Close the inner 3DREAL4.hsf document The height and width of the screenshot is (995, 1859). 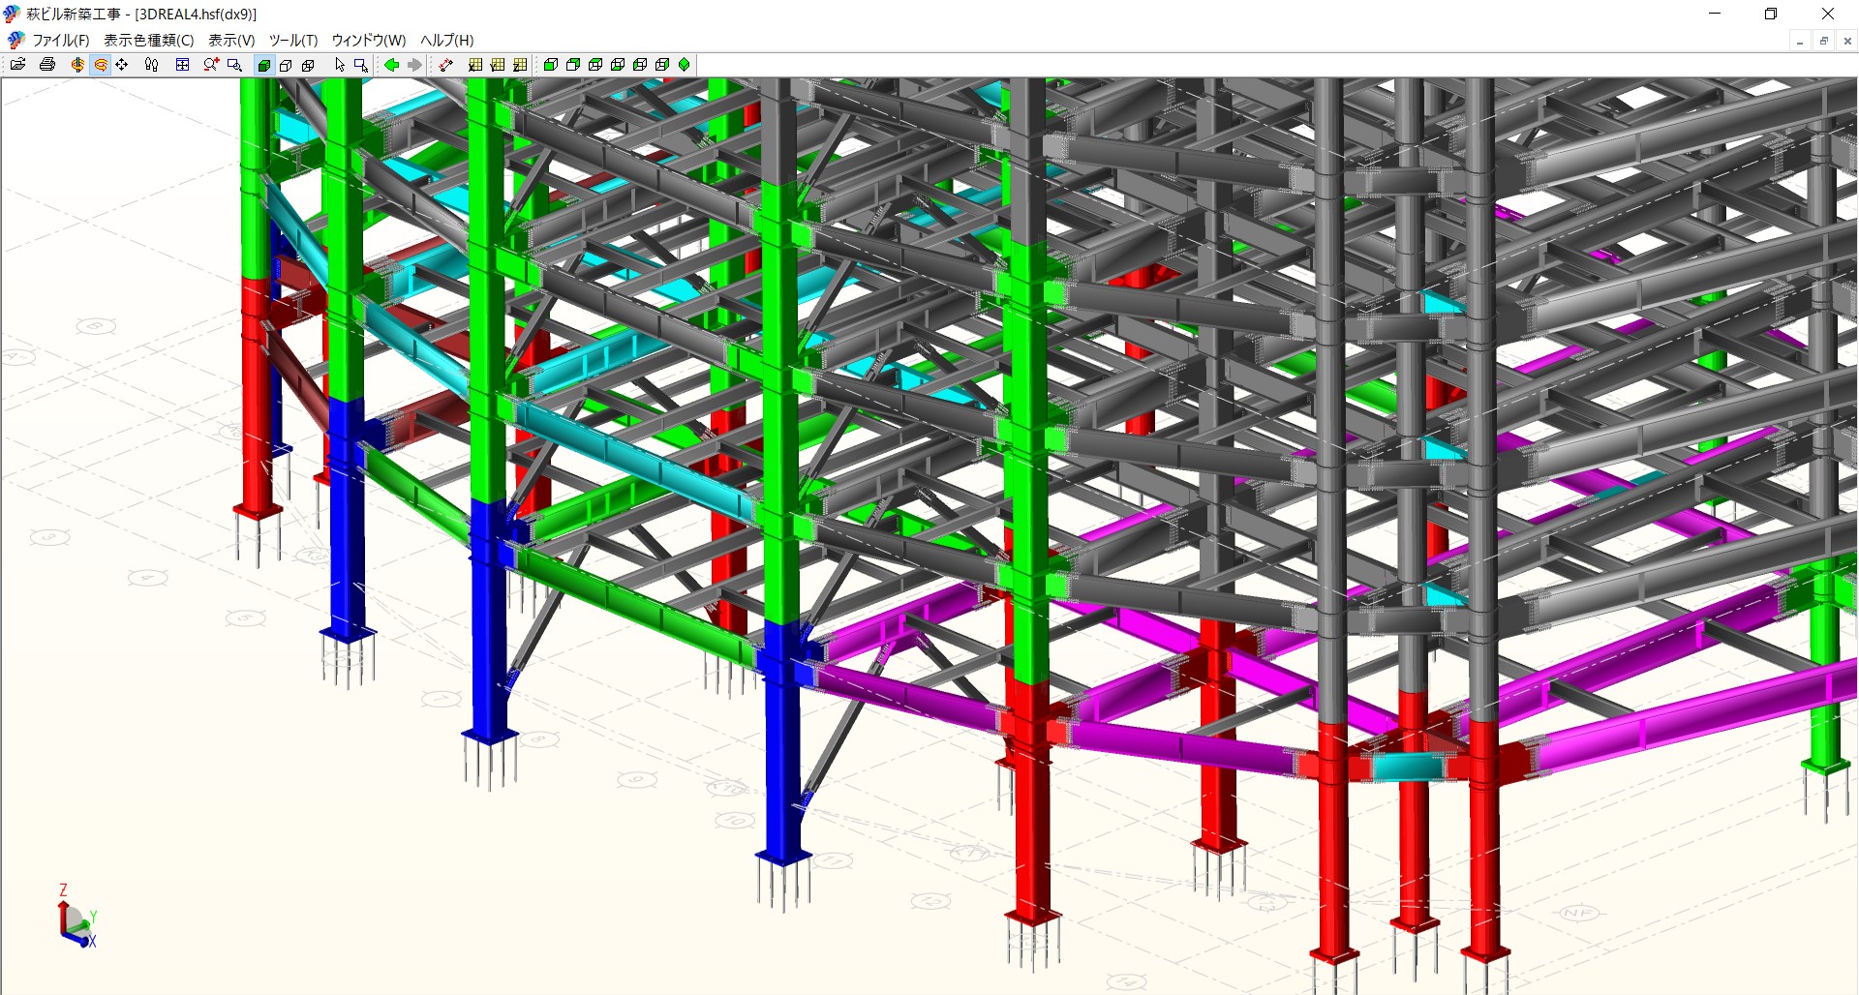[1847, 41]
